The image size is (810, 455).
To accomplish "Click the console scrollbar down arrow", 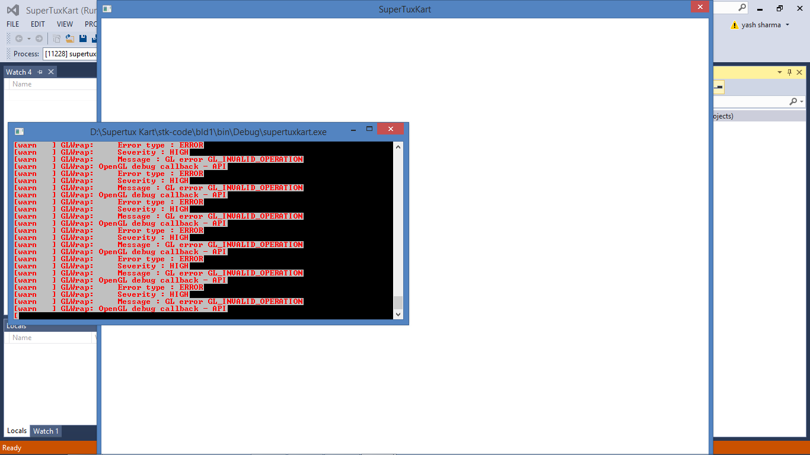I will point(398,315).
